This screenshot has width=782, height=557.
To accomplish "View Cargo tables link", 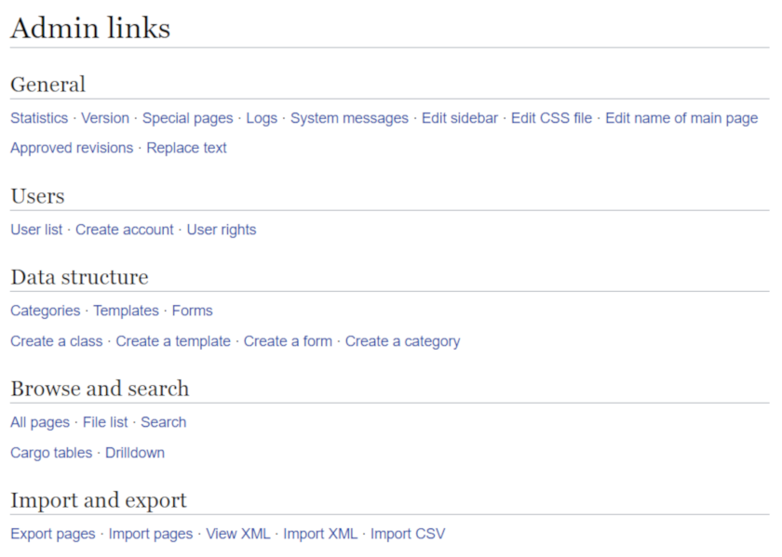I will click(51, 453).
